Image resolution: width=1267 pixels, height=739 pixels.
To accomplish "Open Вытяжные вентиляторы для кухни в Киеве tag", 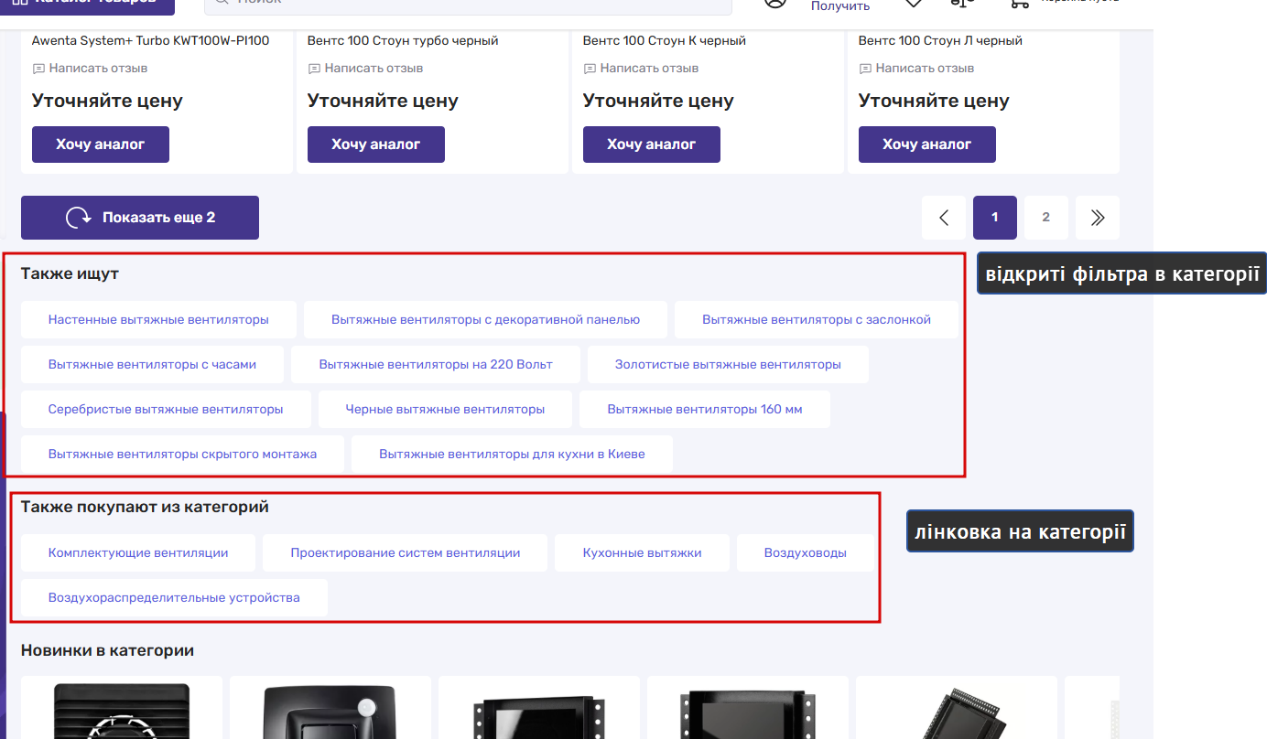I will pyautogui.click(x=512, y=455).
